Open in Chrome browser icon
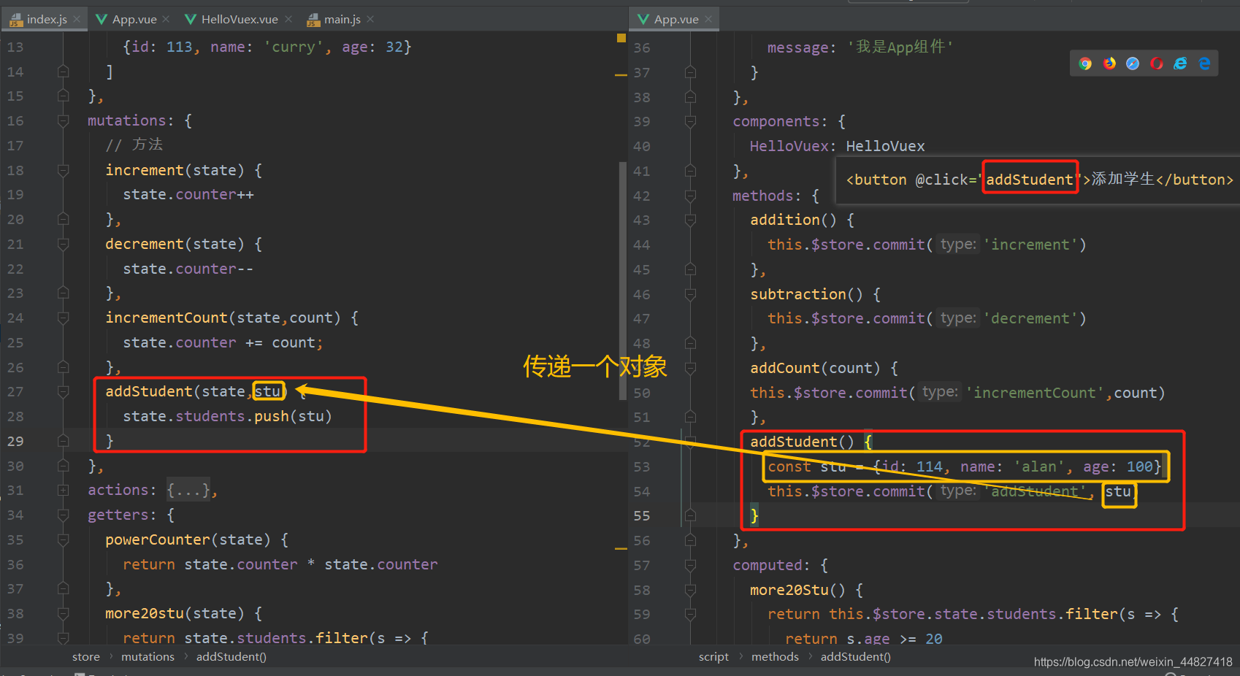Viewport: 1240px width, 676px height. [x=1085, y=64]
